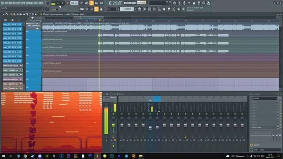Open the Mixer toolbar icon
Image resolution: width=283 pixels, height=159 pixels.
[154, 9]
